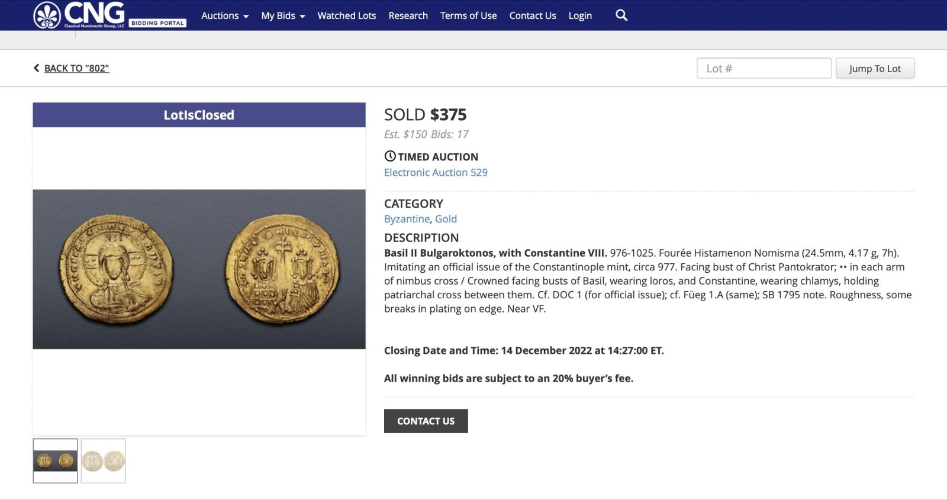Open Watched Lots page
The image size is (947, 500).
[x=347, y=15]
